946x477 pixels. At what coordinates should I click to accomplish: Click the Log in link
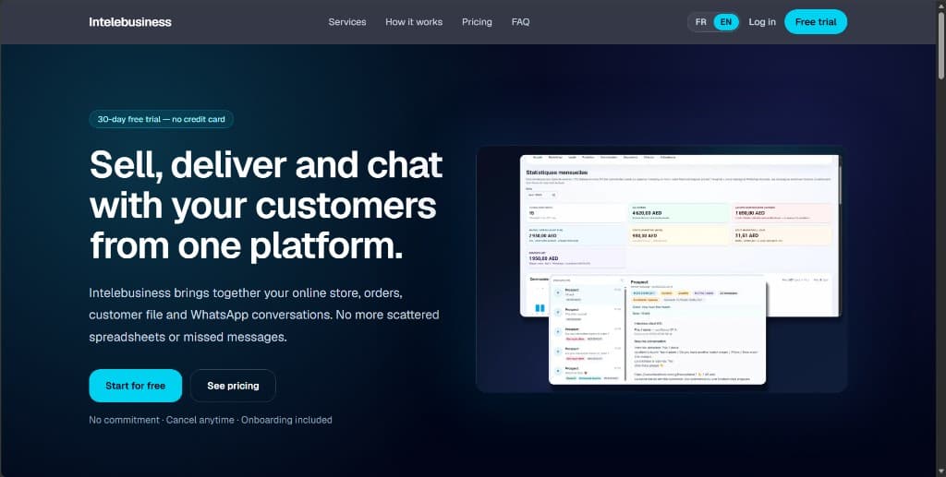[x=762, y=22]
